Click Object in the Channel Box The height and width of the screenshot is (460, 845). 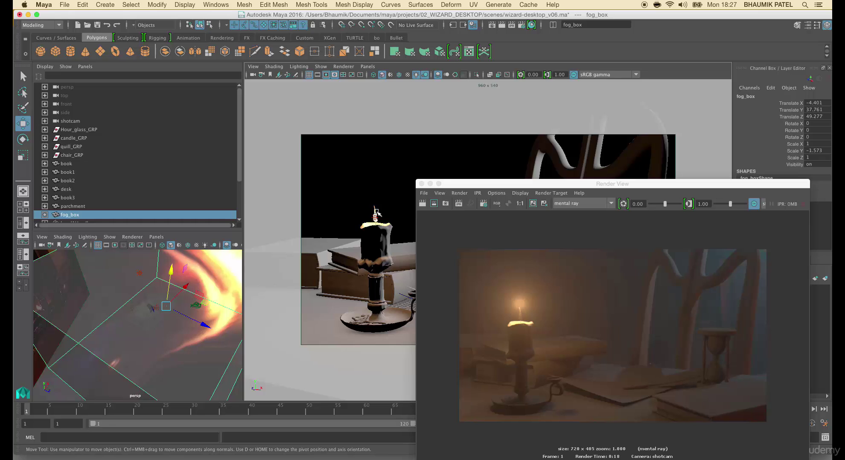(789, 88)
